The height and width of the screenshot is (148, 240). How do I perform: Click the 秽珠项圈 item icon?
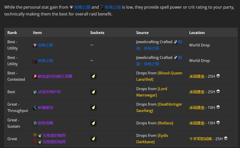pos(35,123)
